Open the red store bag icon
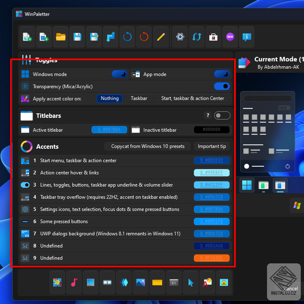Viewport: 304px width, 304px height. pyautogui.click(x=213, y=37)
